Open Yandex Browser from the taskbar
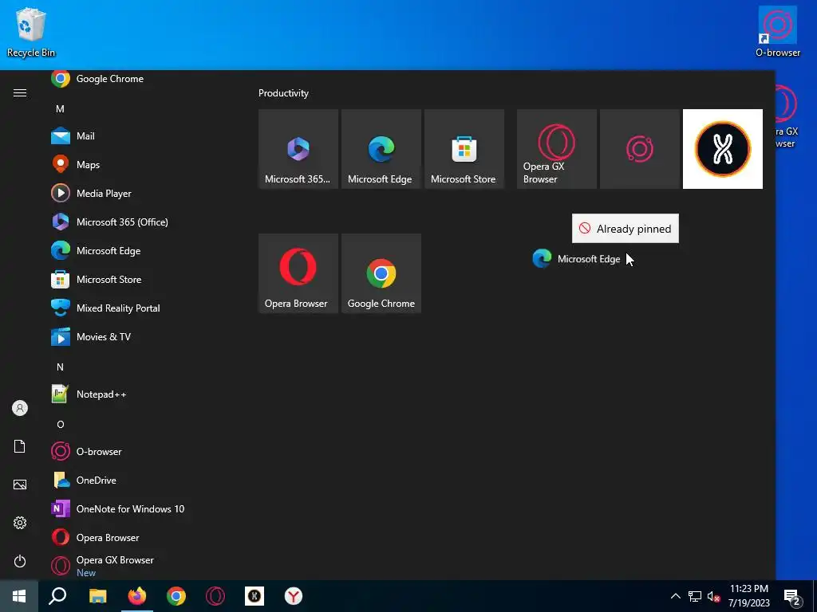 [294, 596]
